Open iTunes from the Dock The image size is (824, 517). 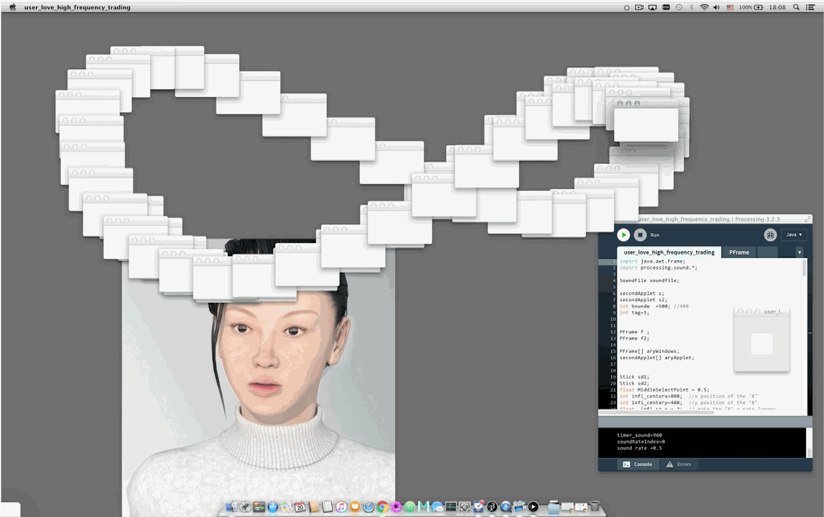(x=341, y=506)
